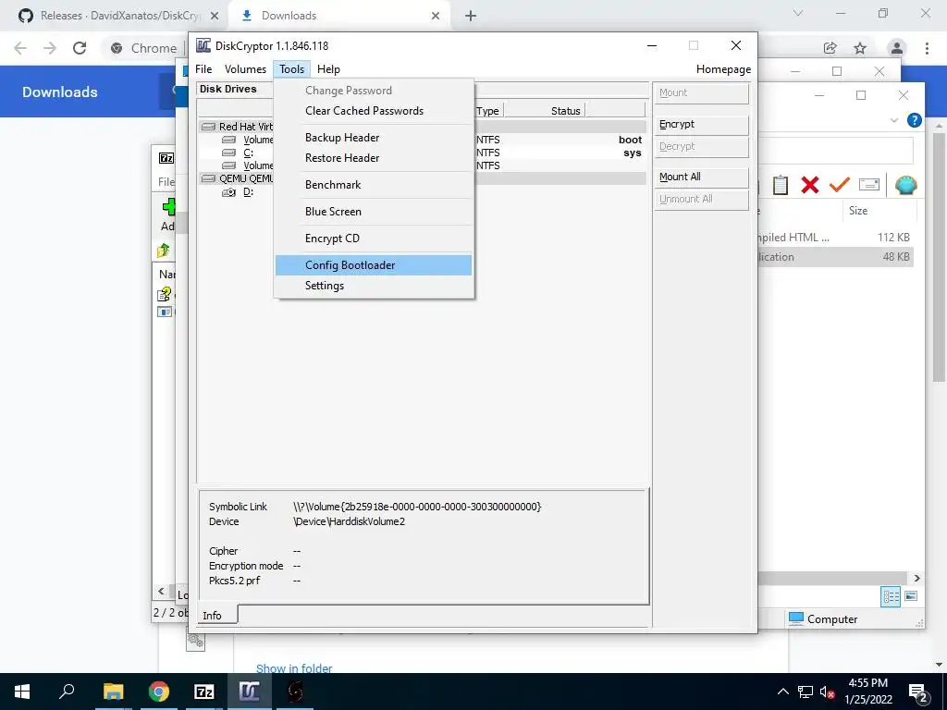
Task: Click the green Add icon in 7-Zip
Action: (168, 206)
